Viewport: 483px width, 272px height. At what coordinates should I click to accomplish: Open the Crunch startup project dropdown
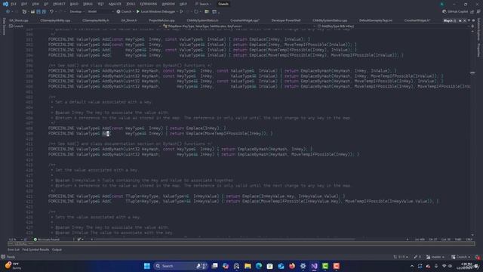click(125, 12)
